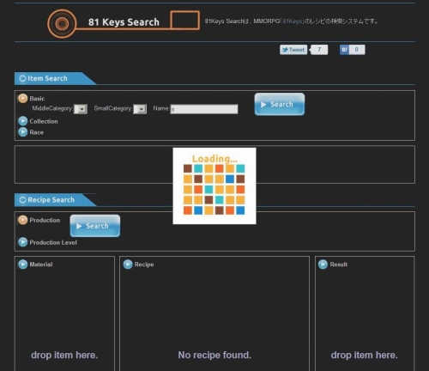Click the Hatena bookmark B! button
The height and width of the screenshot is (371, 429).
coord(344,50)
